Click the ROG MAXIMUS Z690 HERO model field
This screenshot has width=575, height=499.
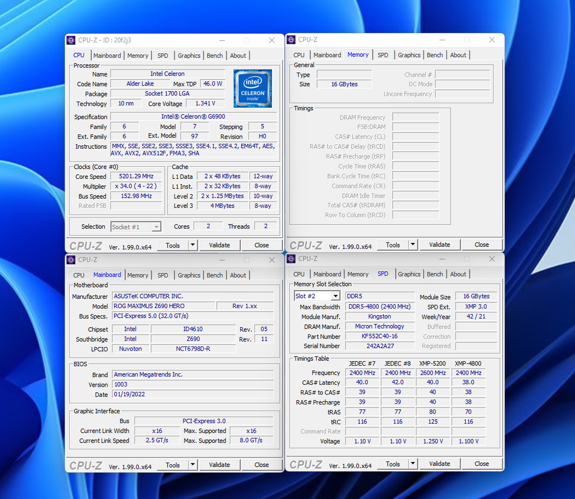coord(164,306)
